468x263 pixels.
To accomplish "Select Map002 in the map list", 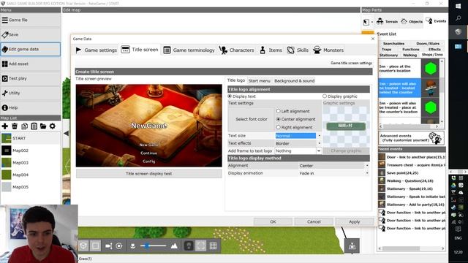I will pyautogui.click(x=30, y=150).
